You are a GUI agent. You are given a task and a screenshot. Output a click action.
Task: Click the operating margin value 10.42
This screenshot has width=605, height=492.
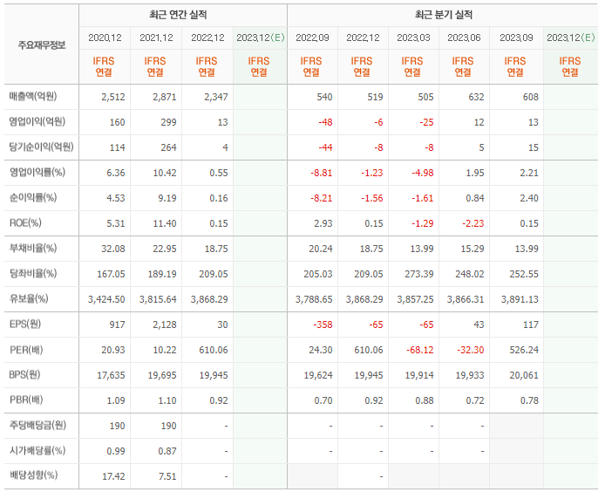(x=165, y=173)
